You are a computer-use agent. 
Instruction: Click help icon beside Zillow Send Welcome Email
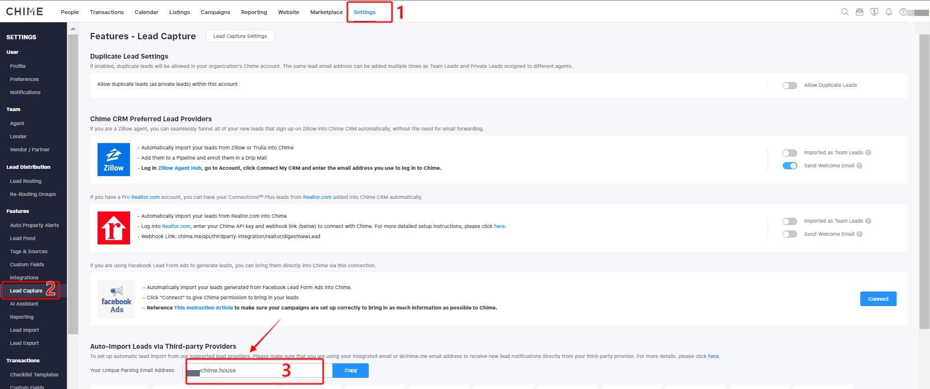click(x=859, y=166)
